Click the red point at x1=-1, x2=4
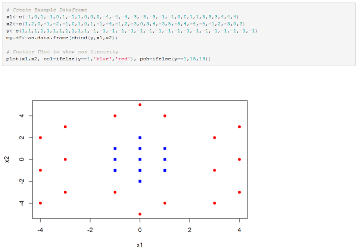The height and width of the screenshot is (250, 358). [115, 115]
